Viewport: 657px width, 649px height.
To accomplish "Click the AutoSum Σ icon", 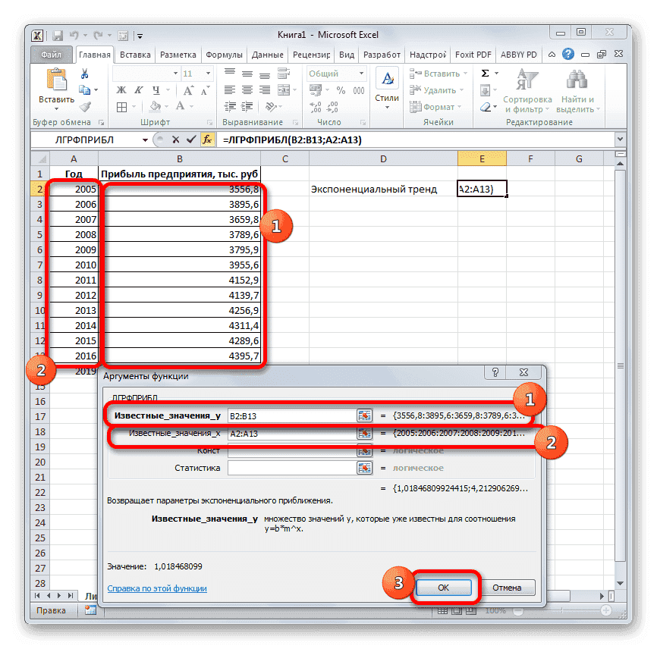I will (483, 73).
